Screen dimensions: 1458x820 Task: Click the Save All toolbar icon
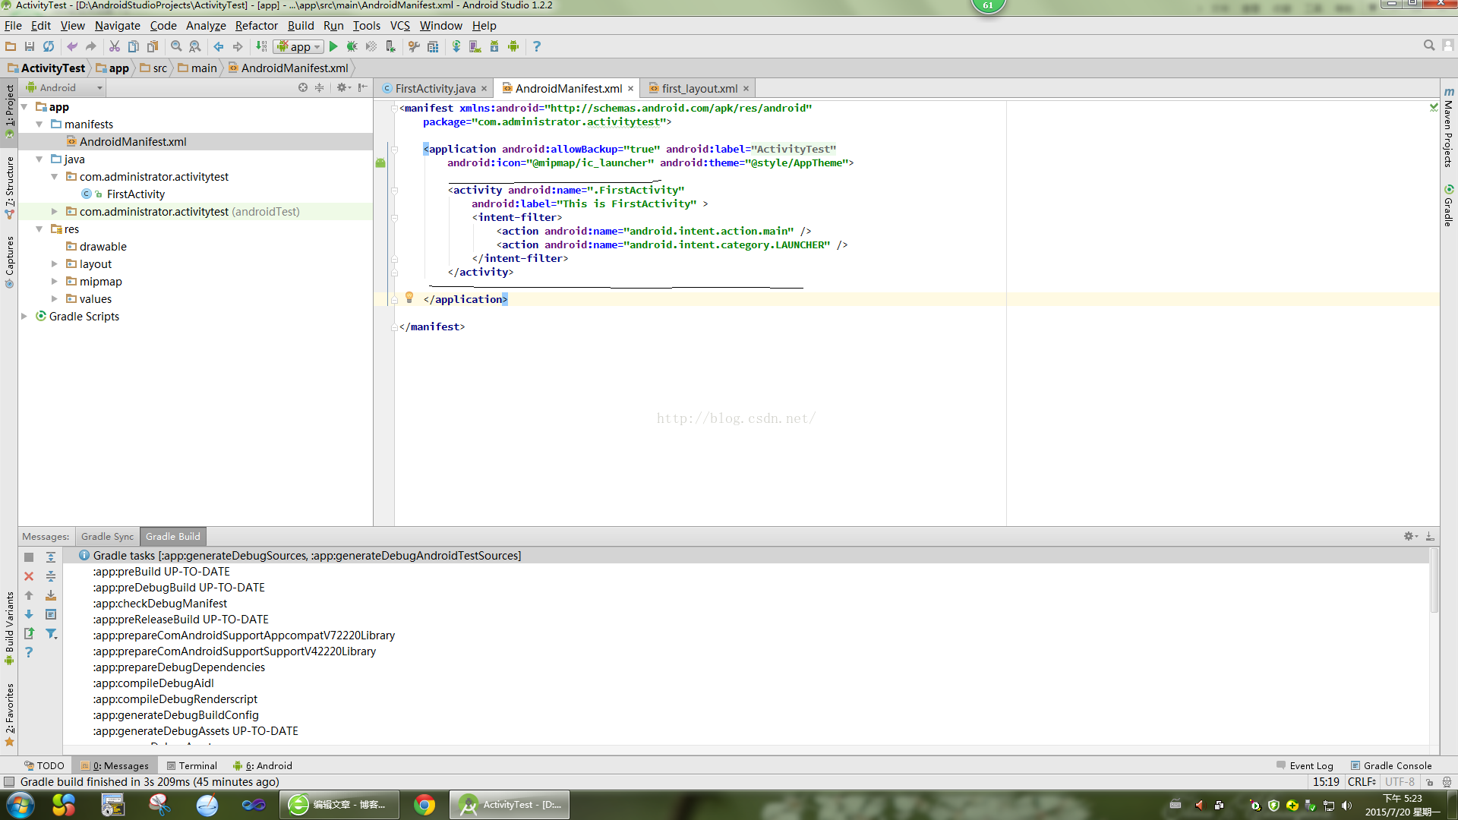coord(30,46)
